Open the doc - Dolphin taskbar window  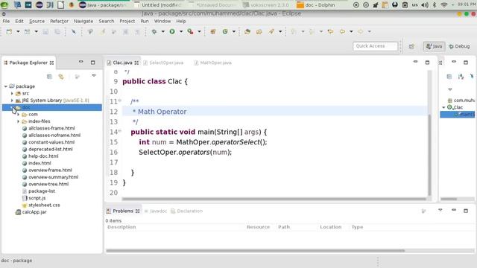316,5
